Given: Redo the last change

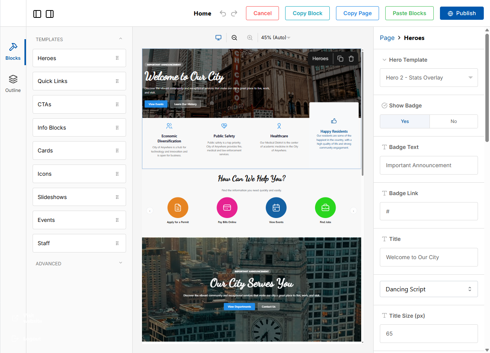Looking at the screenshot, I should click(234, 13).
